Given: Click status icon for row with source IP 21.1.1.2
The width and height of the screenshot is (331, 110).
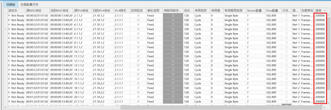Looking at the screenshot, I should click(9, 101).
